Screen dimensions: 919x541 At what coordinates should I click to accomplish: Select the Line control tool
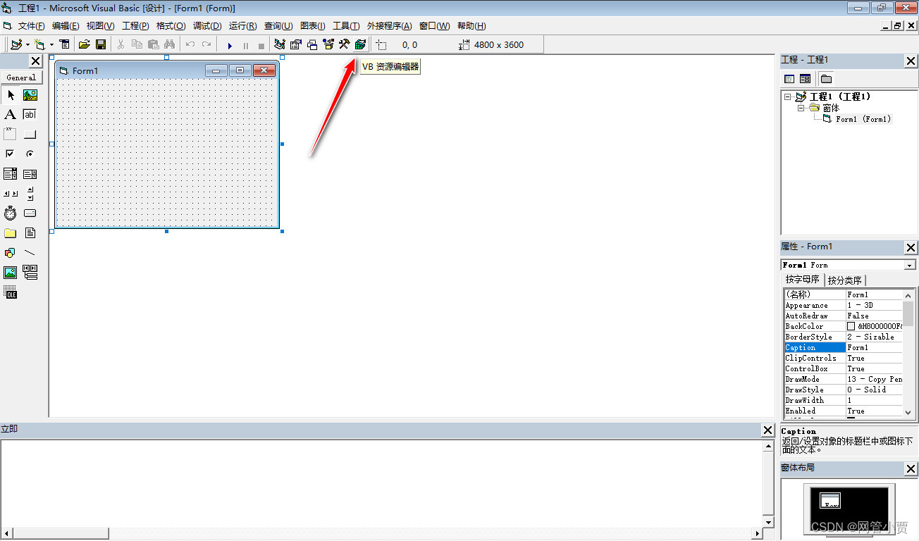(x=30, y=253)
